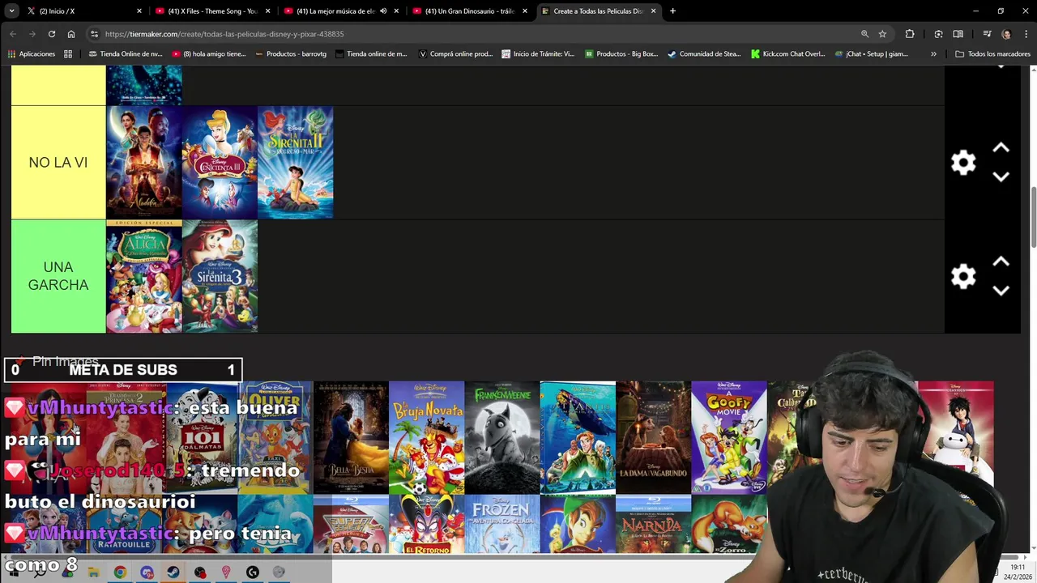1037x583 pixels.
Task: Open Kick.com Chat Overl... bookmark
Action: 788,54
